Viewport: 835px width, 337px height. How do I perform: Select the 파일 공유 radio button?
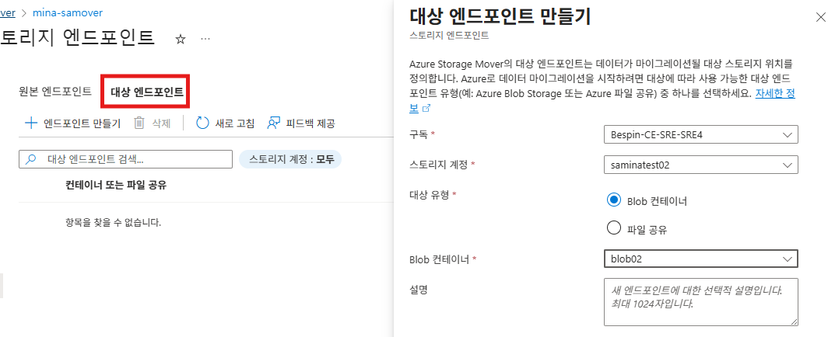point(614,228)
